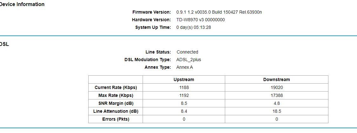Click the downstream current rate 19020 cell
357x133 pixels.
click(276, 87)
